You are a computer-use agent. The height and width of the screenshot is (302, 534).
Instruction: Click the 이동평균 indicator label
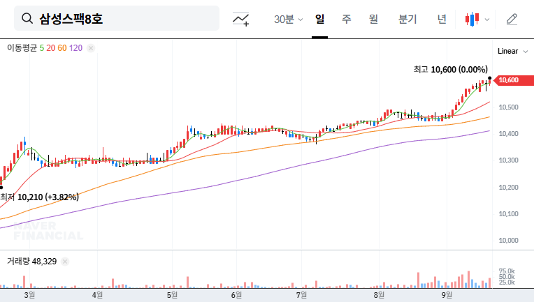(x=22, y=48)
